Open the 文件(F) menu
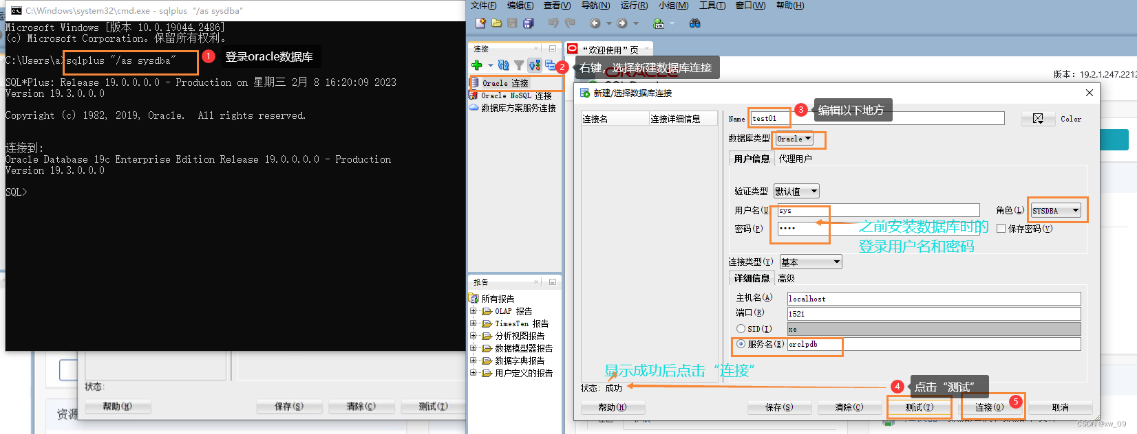The width and height of the screenshot is (1137, 434). tap(484, 5)
